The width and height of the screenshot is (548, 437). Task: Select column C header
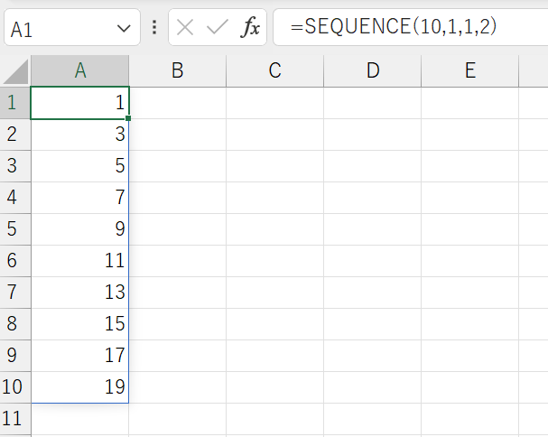tap(275, 70)
